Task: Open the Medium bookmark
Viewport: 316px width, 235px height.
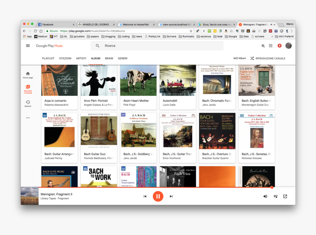Action: [41, 36]
